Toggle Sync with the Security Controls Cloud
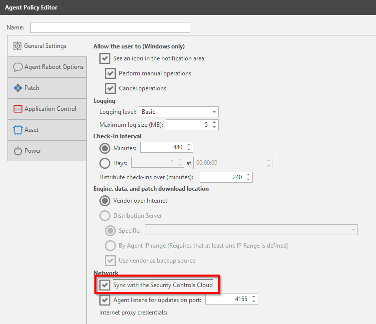 click(x=105, y=285)
